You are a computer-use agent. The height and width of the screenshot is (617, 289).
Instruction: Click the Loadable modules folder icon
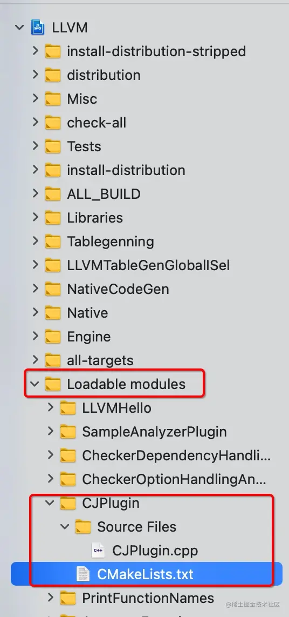pos(53,384)
